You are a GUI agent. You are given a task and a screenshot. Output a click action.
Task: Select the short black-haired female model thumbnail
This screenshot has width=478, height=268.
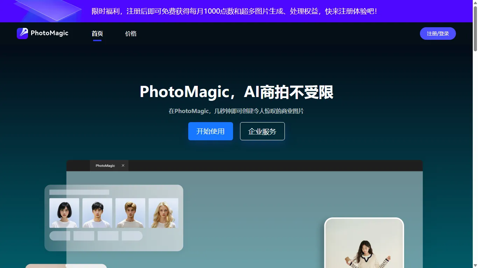[64, 213]
